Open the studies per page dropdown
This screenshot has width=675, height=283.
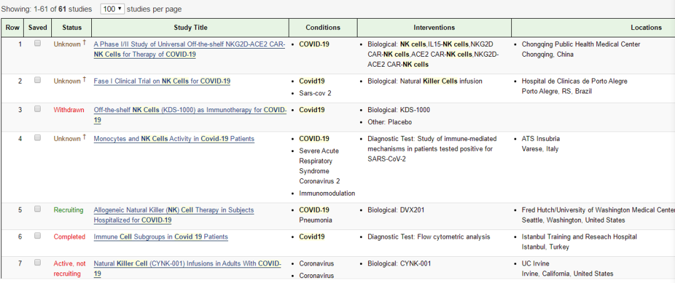[112, 9]
